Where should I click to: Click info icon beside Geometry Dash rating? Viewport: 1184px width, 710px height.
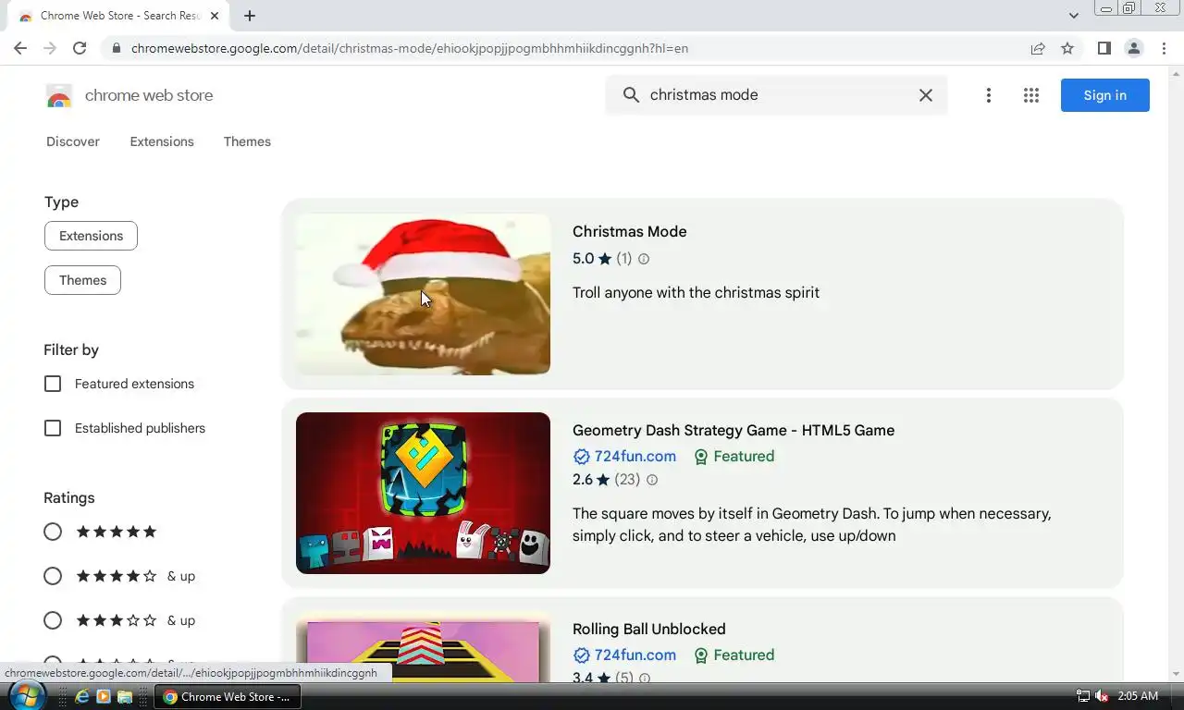pos(652,480)
